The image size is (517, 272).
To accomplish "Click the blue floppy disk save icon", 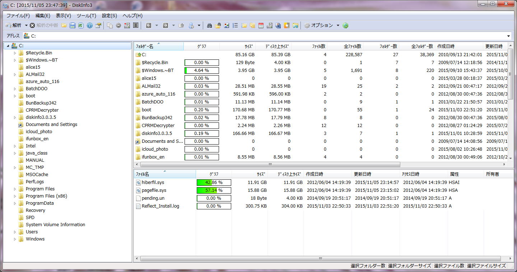I will 73,25.
